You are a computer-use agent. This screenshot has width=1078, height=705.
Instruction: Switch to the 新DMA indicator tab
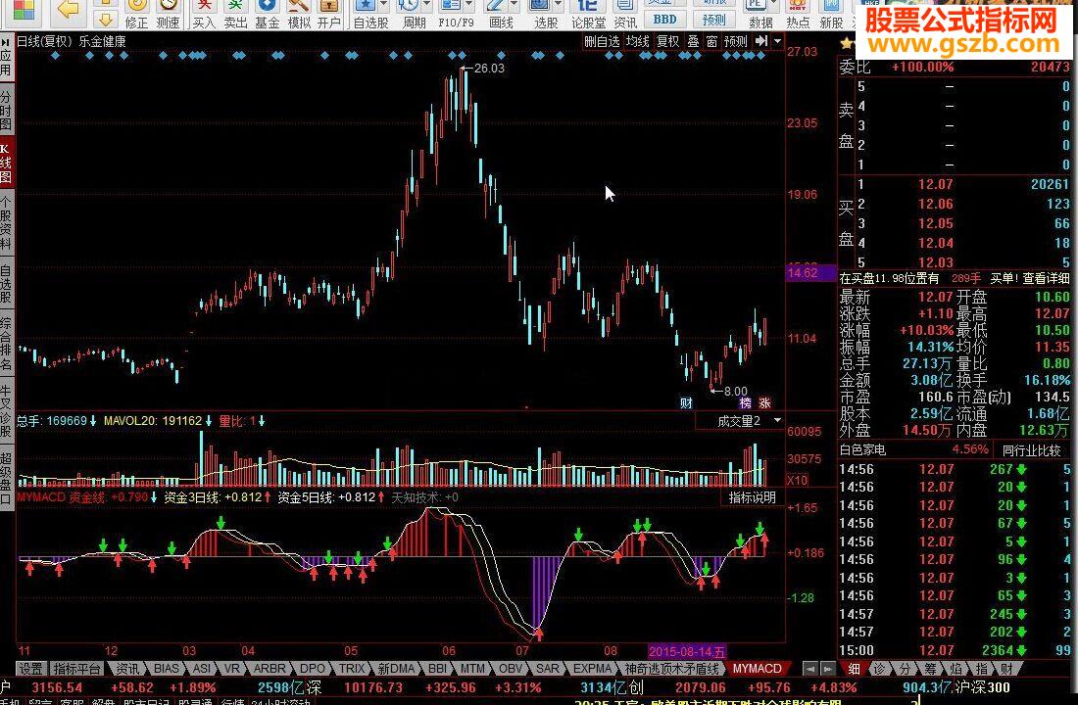click(396, 669)
